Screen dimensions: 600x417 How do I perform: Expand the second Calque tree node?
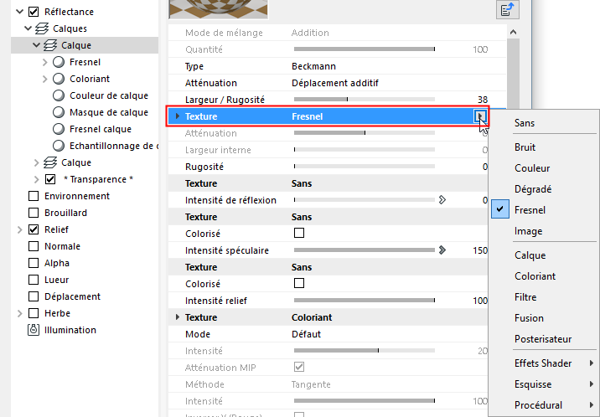click(x=36, y=162)
